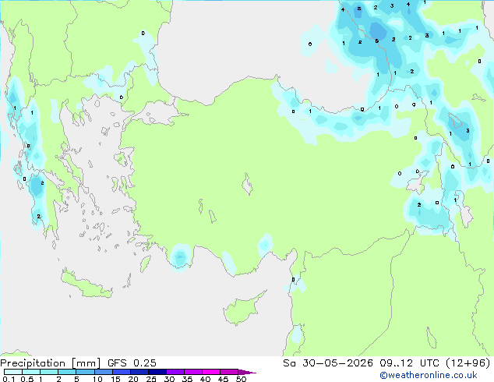Screen dimensions: 494x382
Task: Click the 'Precipitation [mm]' title text
Action: [51, 363]
